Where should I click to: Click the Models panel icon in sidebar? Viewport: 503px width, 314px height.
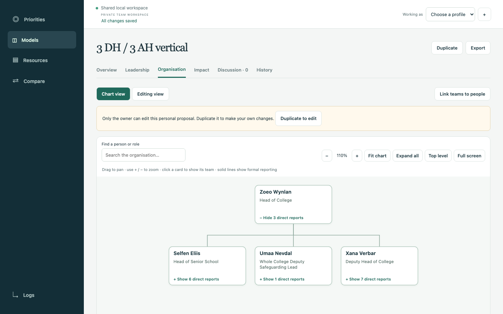(x=15, y=40)
